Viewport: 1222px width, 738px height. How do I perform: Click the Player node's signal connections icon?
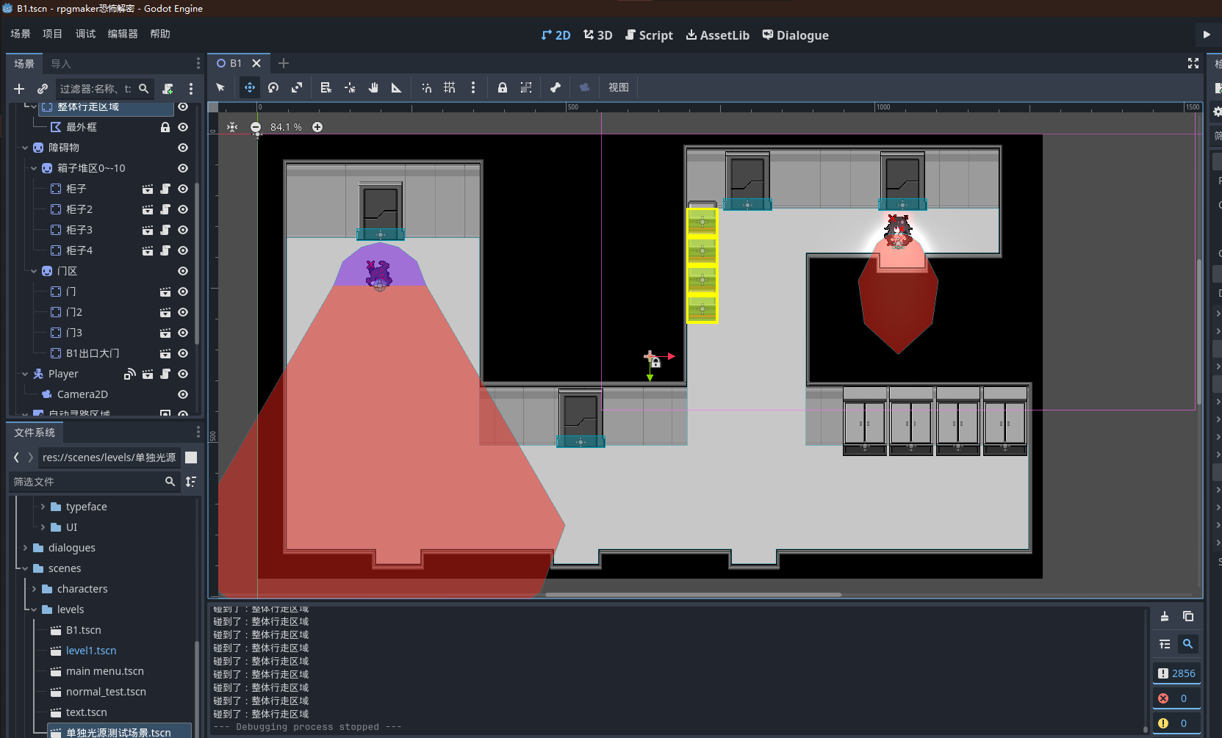pyautogui.click(x=130, y=374)
